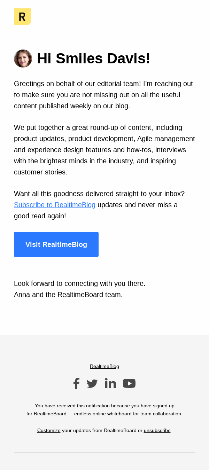Open the RealtimeBoard link in footer
This screenshot has height=470, width=209.
[50, 414]
